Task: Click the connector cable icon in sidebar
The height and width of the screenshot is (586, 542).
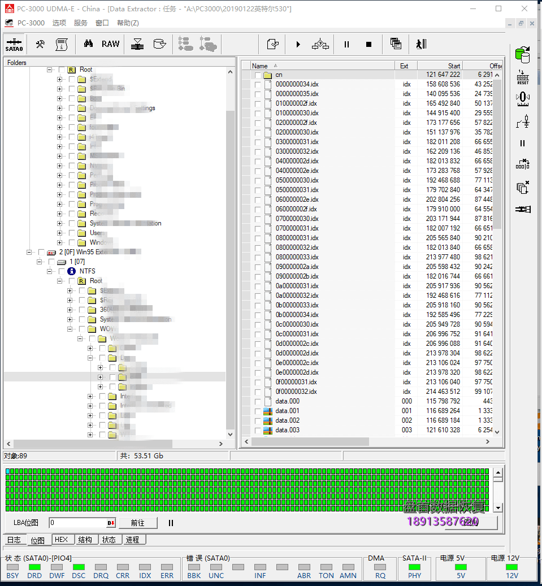Action: (x=523, y=209)
